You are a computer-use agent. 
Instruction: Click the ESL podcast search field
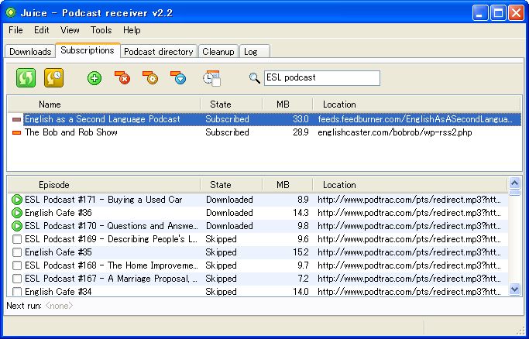click(x=322, y=78)
